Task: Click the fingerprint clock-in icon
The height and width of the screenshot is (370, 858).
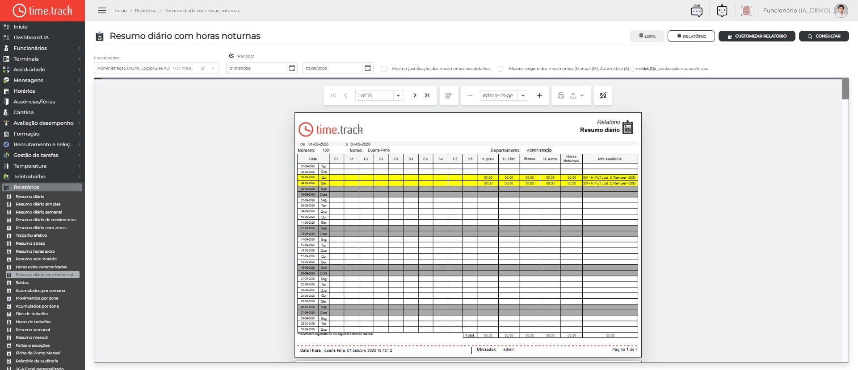Action: [746, 11]
